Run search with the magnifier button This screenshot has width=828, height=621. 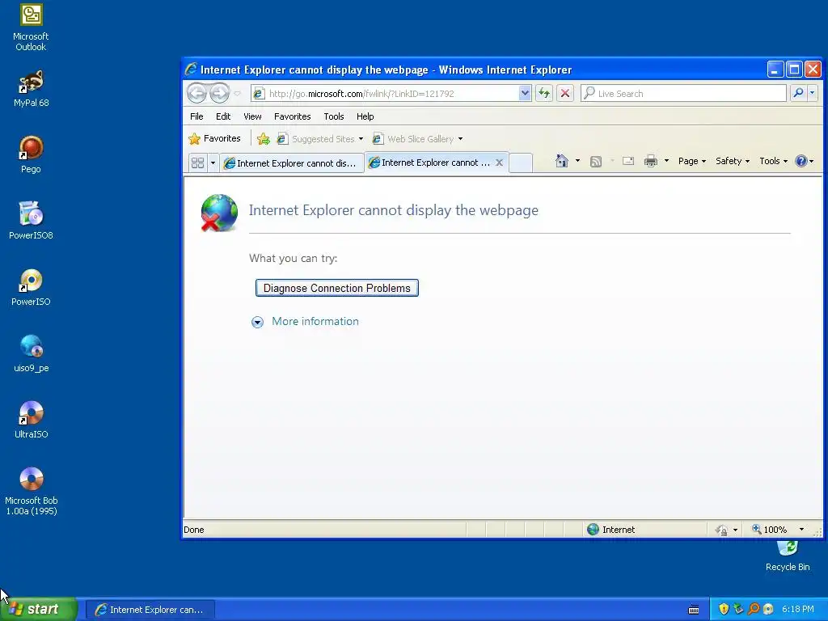pyautogui.click(x=798, y=94)
